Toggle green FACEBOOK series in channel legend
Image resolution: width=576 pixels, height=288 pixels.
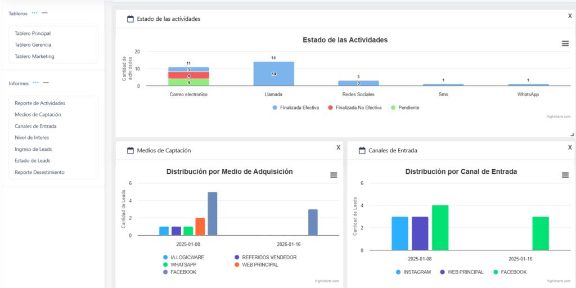tap(510, 272)
